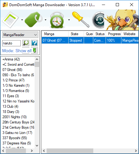
Task: Select 13 Club (4) entry
Action: 11,106
